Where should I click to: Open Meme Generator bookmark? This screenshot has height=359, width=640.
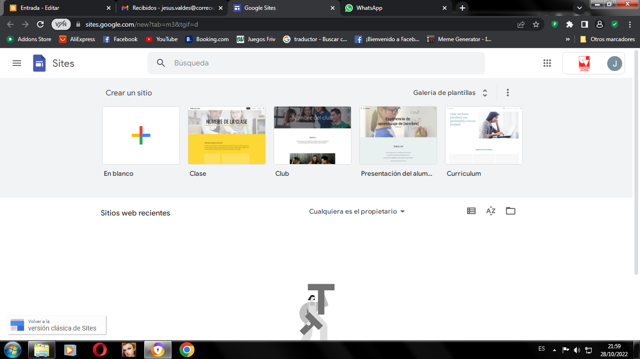[x=459, y=39]
